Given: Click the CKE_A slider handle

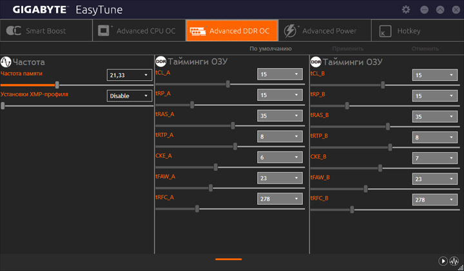Looking at the screenshot, I should [x=215, y=167].
